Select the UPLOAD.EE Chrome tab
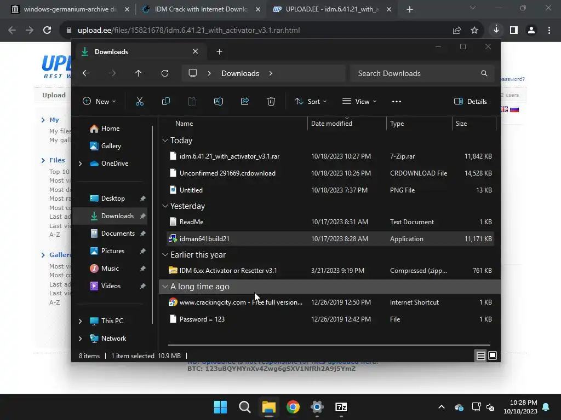The image size is (561, 420). (331, 9)
